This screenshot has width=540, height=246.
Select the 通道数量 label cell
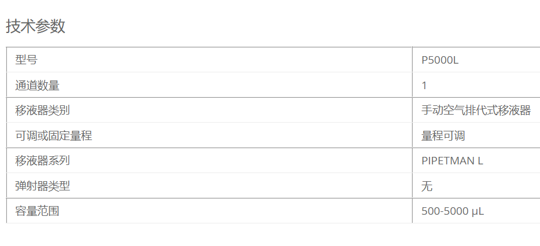(x=210, y=85)
